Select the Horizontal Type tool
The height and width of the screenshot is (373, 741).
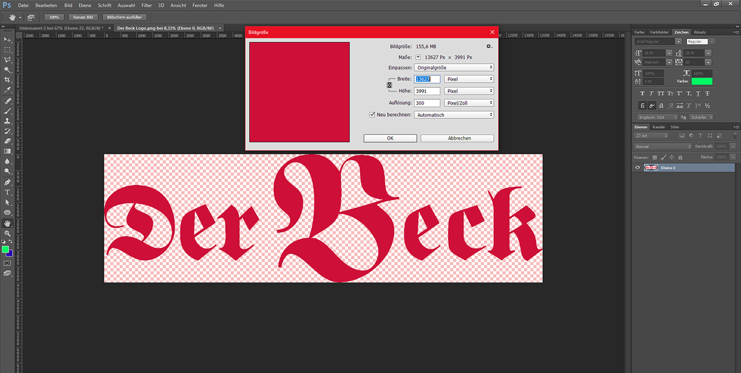(8, 192)
